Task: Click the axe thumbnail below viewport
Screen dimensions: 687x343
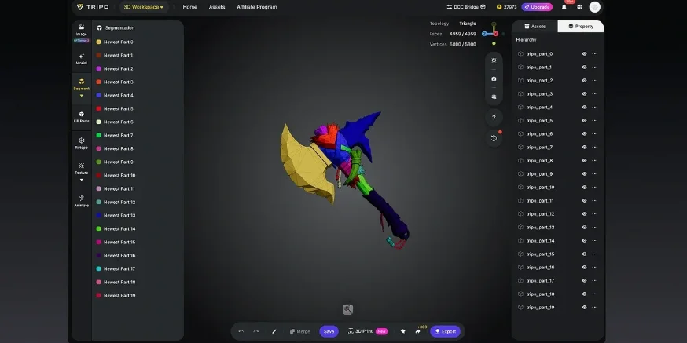Action: [x=348, y=309]
